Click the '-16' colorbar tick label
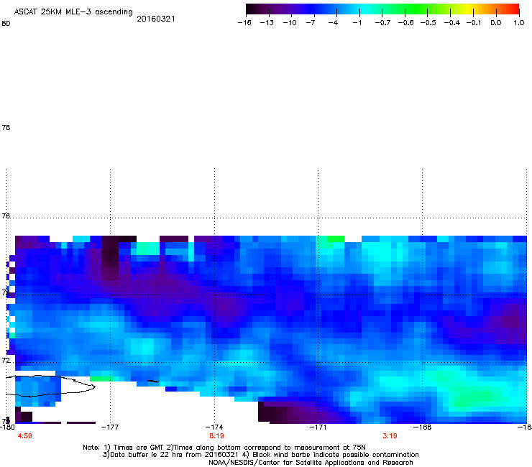 pyautogui.click(x=244, y=23)
